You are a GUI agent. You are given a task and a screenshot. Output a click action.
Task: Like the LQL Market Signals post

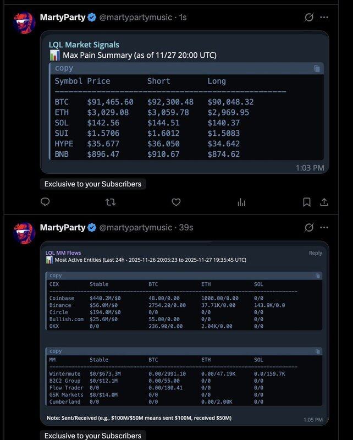pyautogui.click(x=176, y=202)
